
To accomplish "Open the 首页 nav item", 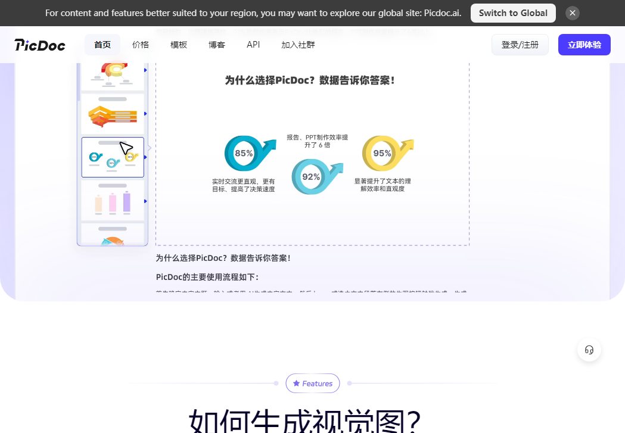I will [102, 45].
